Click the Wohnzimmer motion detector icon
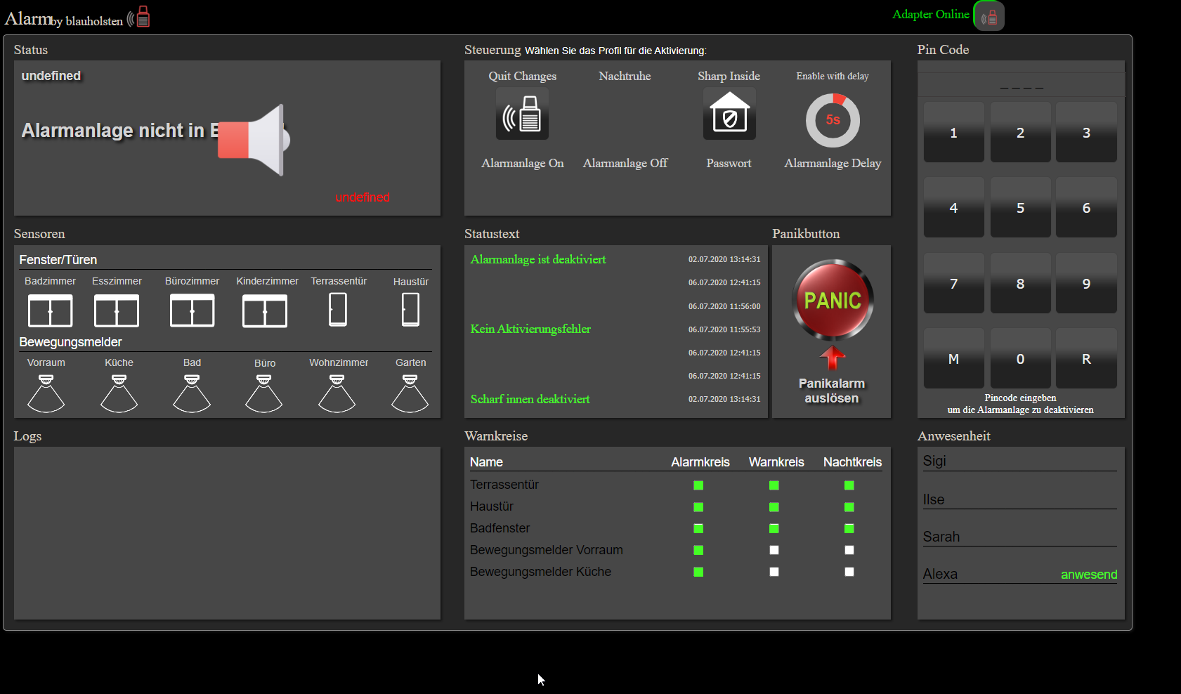Image resolution: width=1181 pixels, height=694 pixels. point(337,393)
